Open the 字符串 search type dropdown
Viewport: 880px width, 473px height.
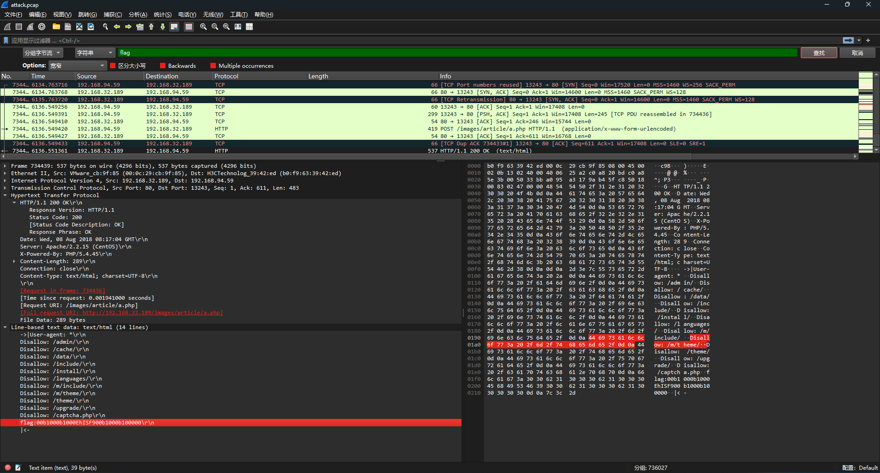tap(95, 53)
